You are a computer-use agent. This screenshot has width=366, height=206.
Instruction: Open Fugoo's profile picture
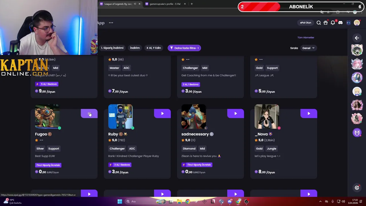[x=47, y=116]
